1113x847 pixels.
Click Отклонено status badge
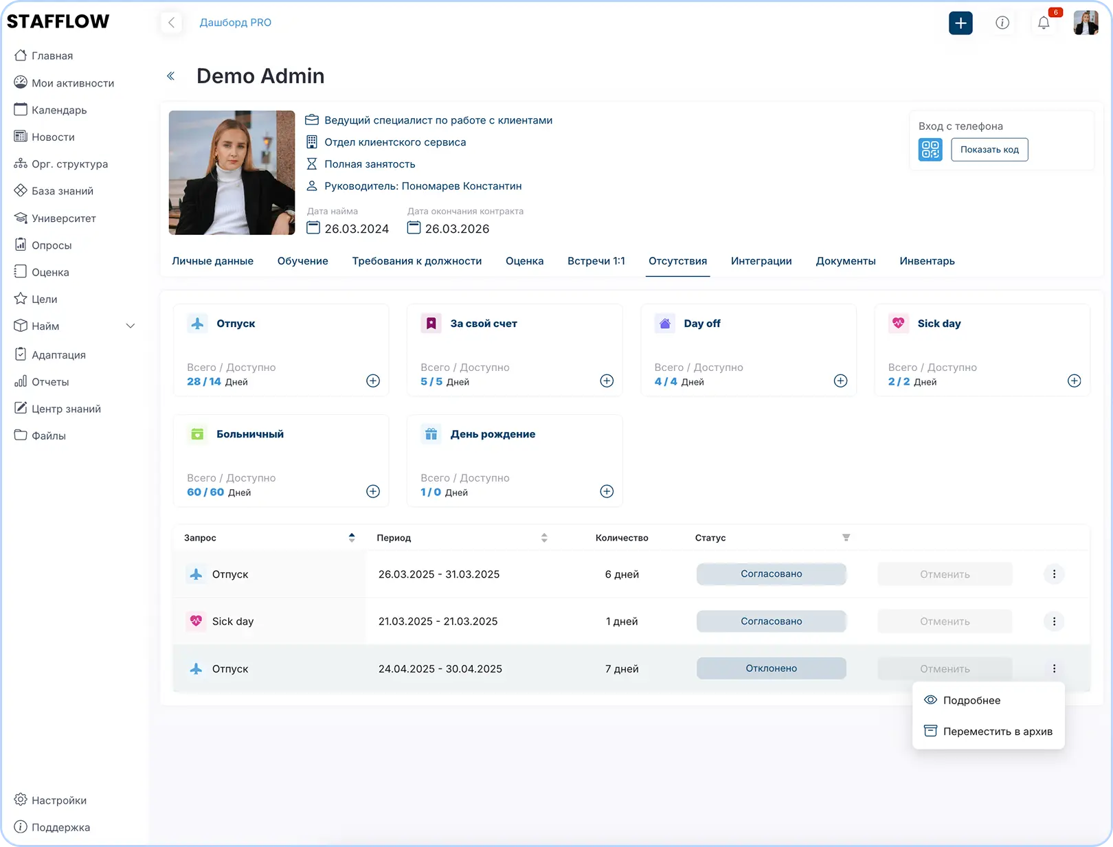pos(772,668)
